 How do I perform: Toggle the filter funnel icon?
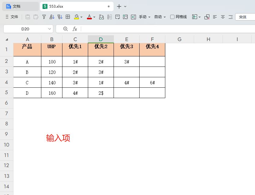pos(44,17)
